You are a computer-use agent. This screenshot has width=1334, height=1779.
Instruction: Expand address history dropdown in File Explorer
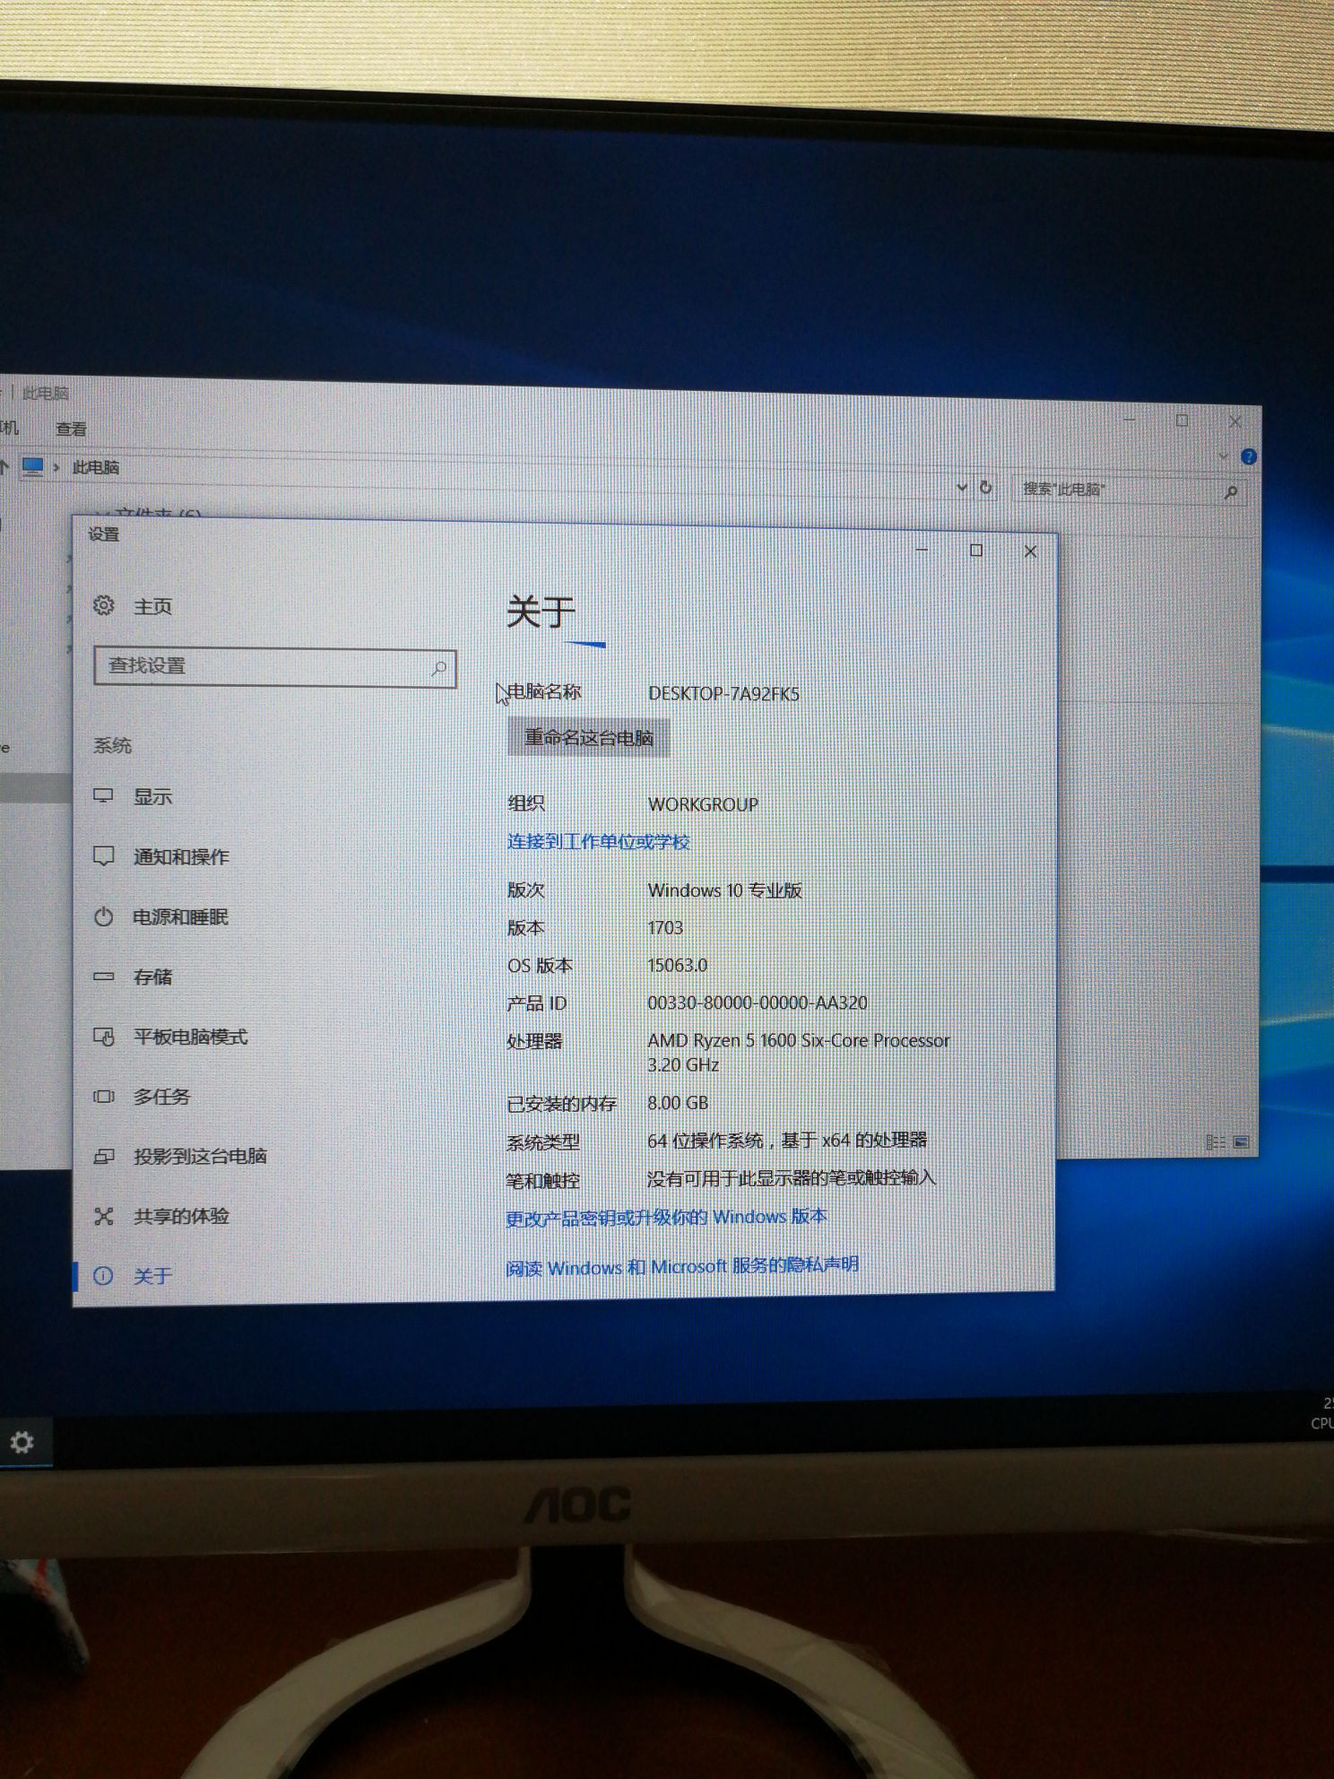pyautogui.click(x=962, y=487)
